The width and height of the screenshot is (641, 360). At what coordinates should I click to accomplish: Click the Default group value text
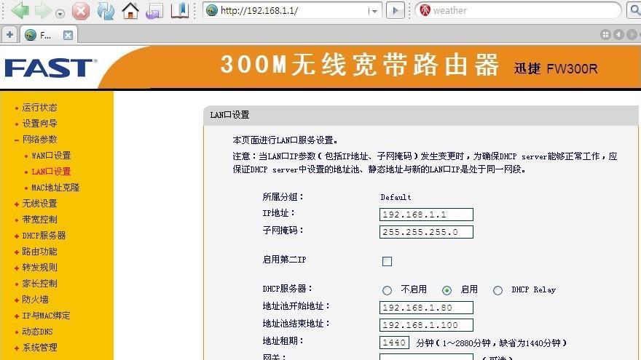click(x=396, y=197)
